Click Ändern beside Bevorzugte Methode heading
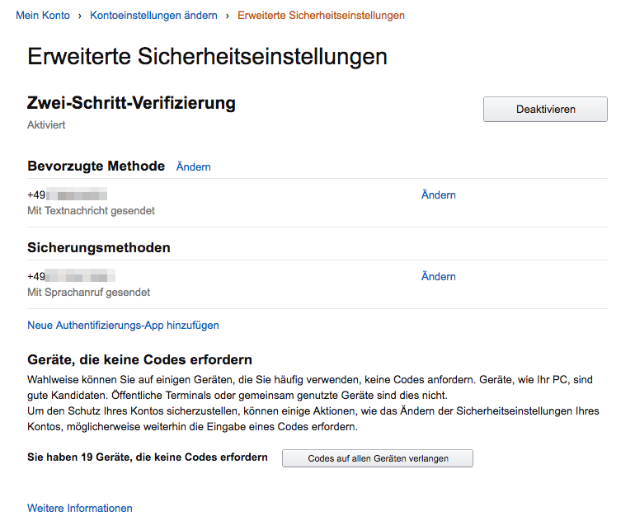Screen dimensions: 635x530 click(194, 167)
